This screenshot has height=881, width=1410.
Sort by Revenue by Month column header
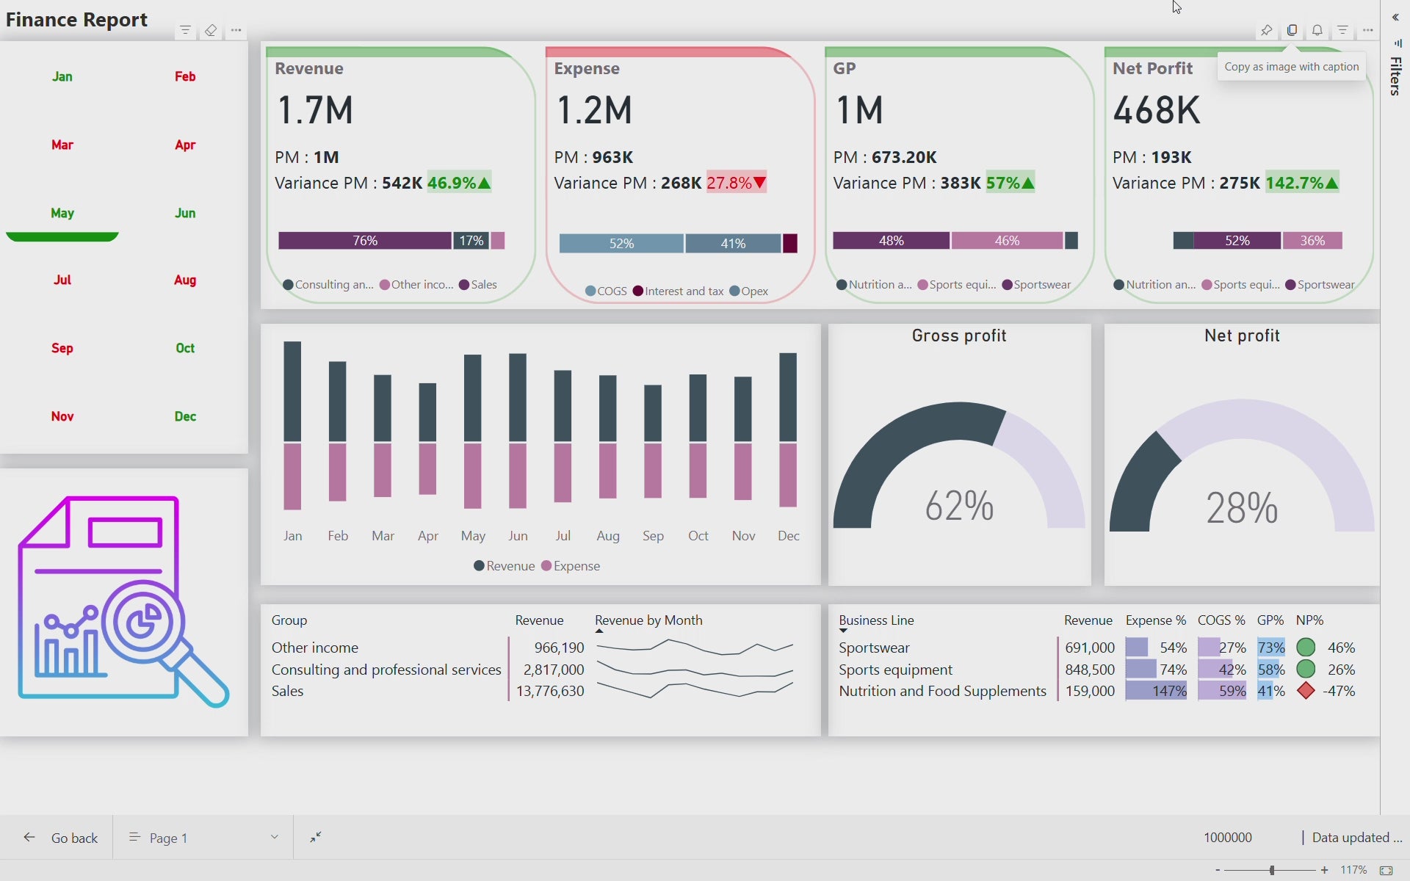[648, 620]
